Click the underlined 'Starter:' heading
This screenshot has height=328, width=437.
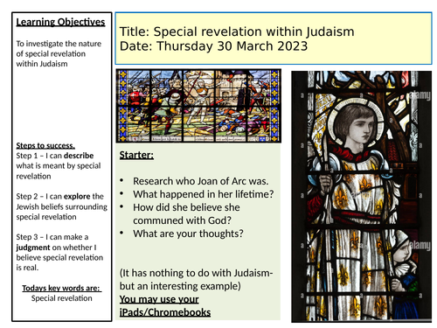point(136,155)
